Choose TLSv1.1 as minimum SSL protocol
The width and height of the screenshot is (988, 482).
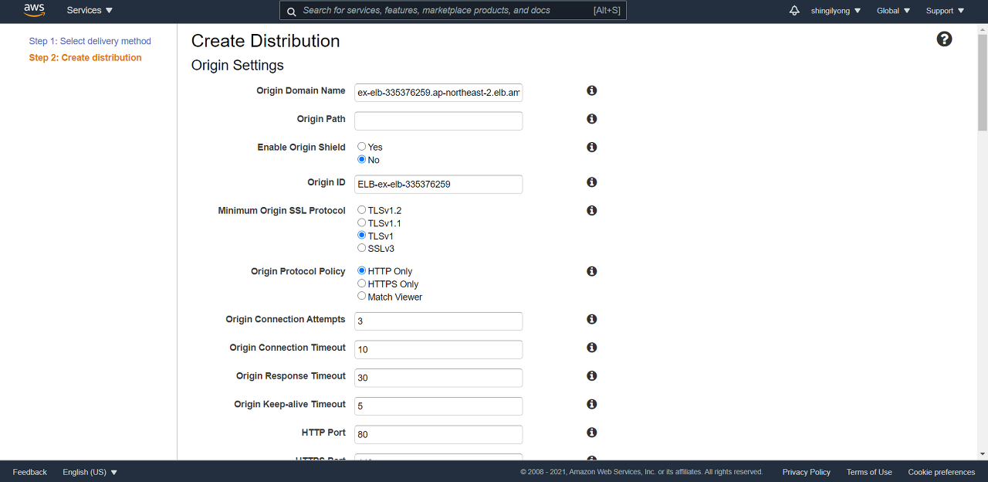[361, 222]
